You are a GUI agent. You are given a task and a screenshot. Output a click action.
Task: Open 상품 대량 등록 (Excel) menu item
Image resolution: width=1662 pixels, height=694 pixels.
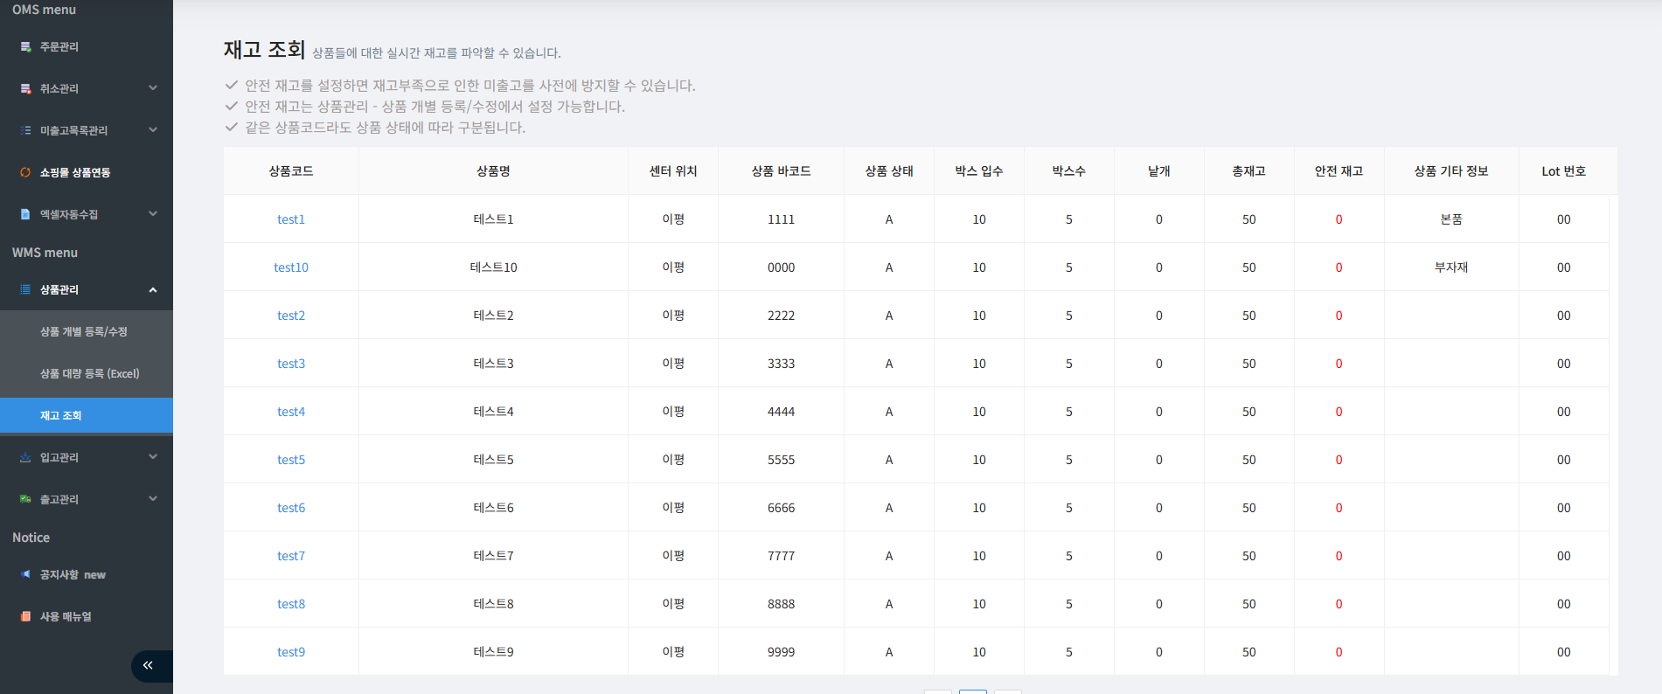point(89,373)
